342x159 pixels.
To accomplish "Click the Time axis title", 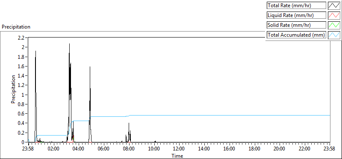I will click(177, 156).
